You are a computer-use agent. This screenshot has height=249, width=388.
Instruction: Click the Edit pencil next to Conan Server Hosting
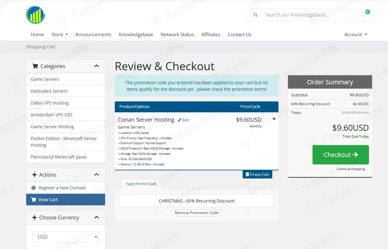(x=183, y=120)
